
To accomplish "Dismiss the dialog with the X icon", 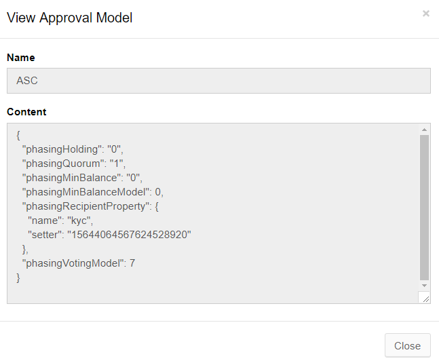I will [x=425, y=14].
